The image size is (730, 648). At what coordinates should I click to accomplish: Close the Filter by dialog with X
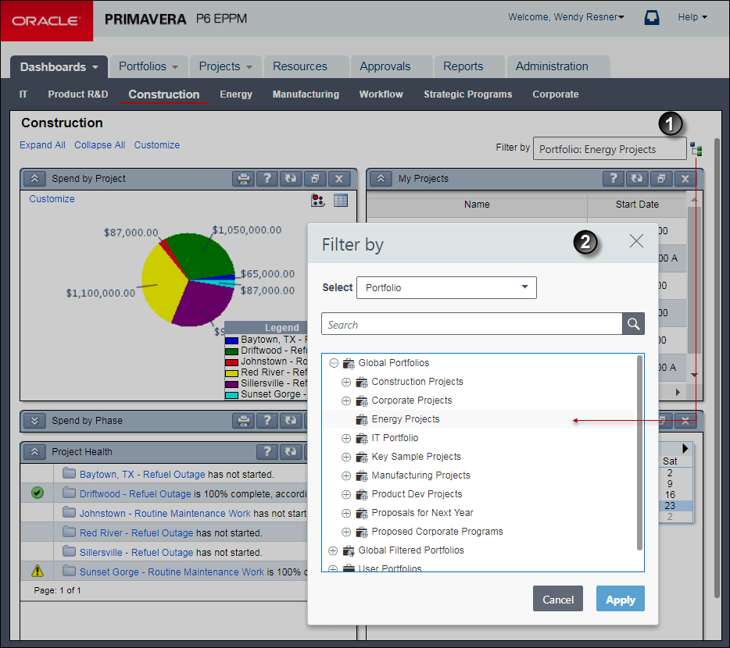636,241
